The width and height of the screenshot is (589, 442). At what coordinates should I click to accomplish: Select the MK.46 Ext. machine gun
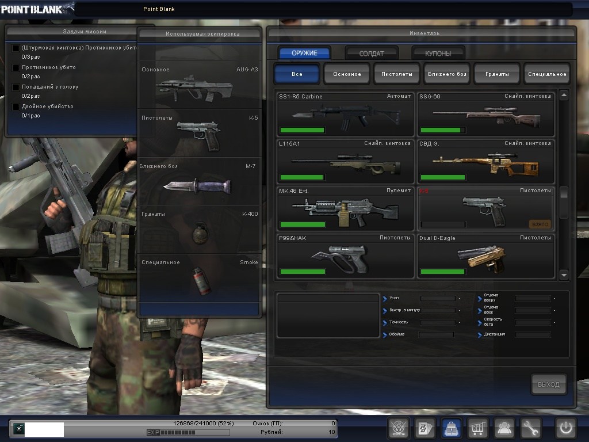(345, 208)
